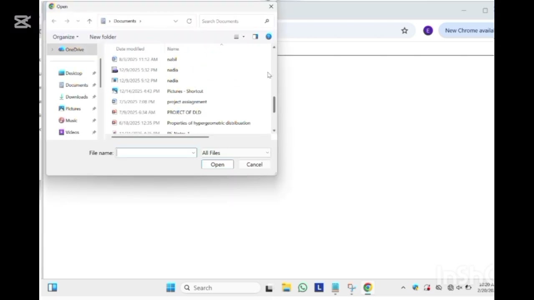Open Music from the sidebar
The height and width of the screenshot is (300, 534).
[71, 120]
